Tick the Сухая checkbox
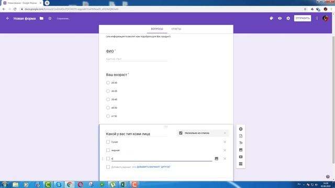 [x=108, y=142]
